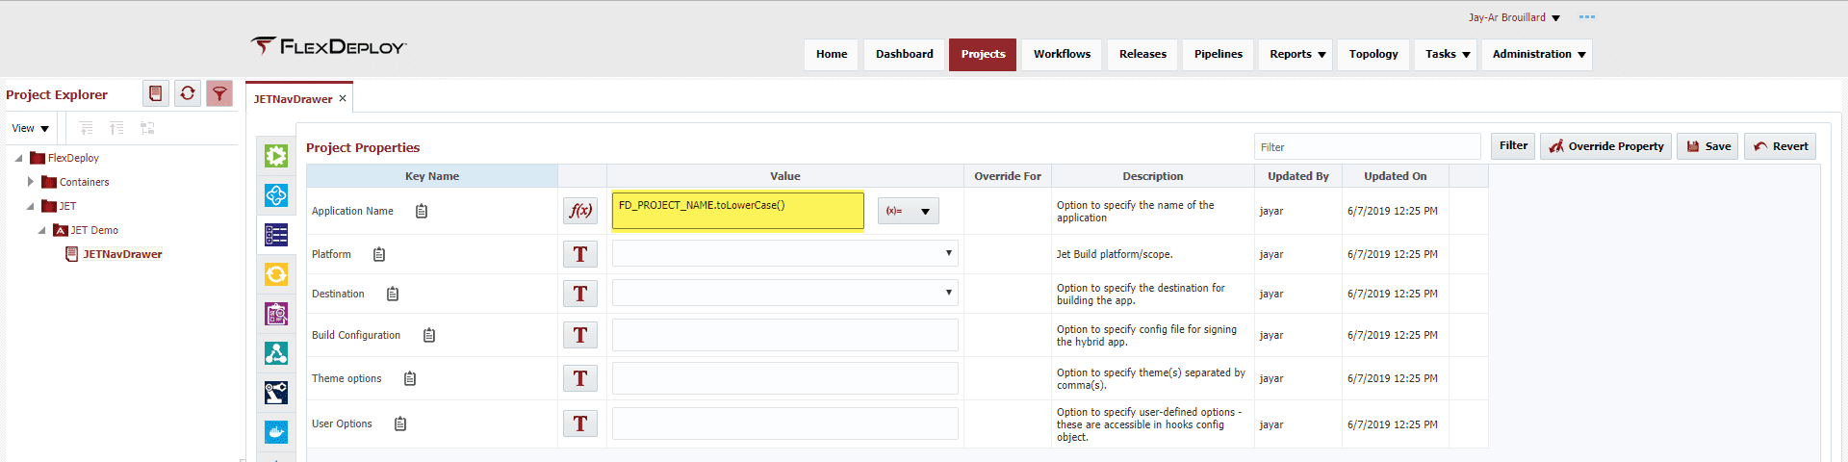Sort by the Updated On column header
1848x462 pixels.
pyautogui.click(x=1396, y=176)
